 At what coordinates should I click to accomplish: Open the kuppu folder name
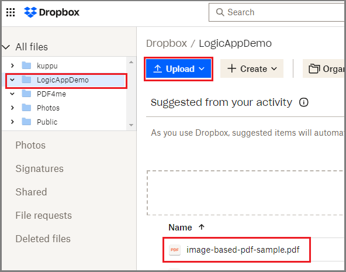click(x=47, y=66)
